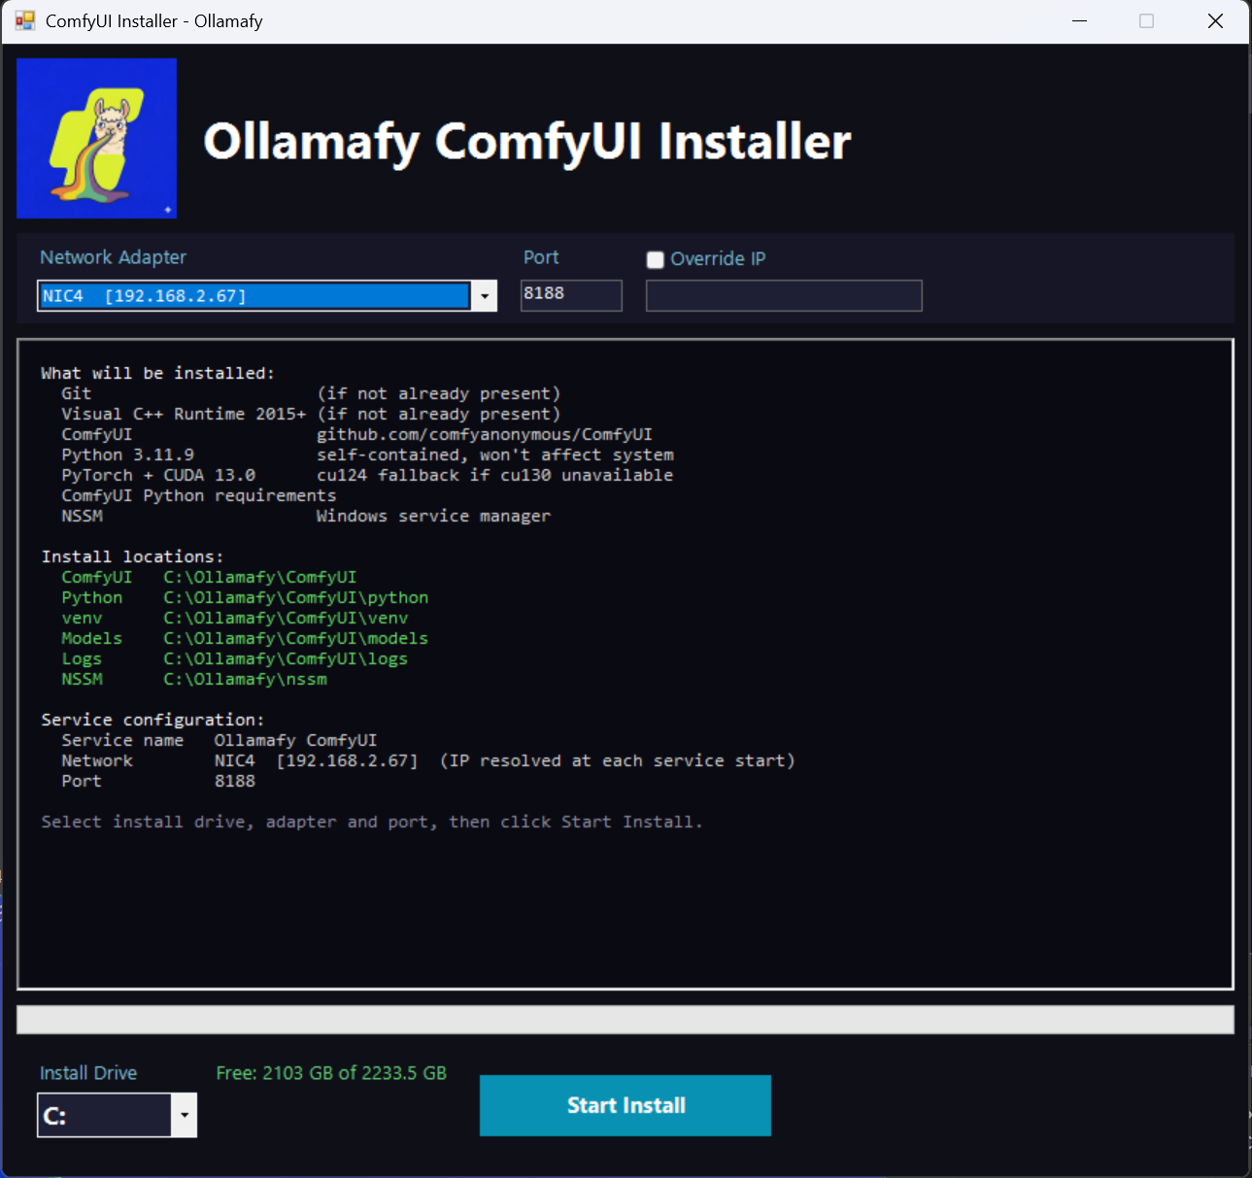Click the 'C:\Ollamafy\ComfyUI\models' path
Screen dimensions: 1252x1178
(296, 638)
